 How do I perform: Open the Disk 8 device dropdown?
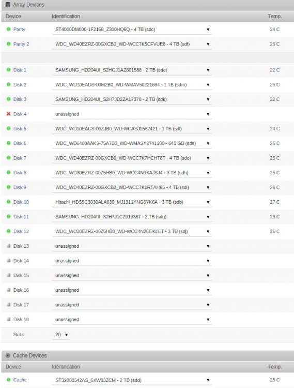click(x=132, y=173)
